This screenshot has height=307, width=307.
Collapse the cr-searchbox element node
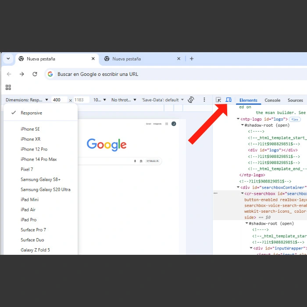tap(243, 193)
